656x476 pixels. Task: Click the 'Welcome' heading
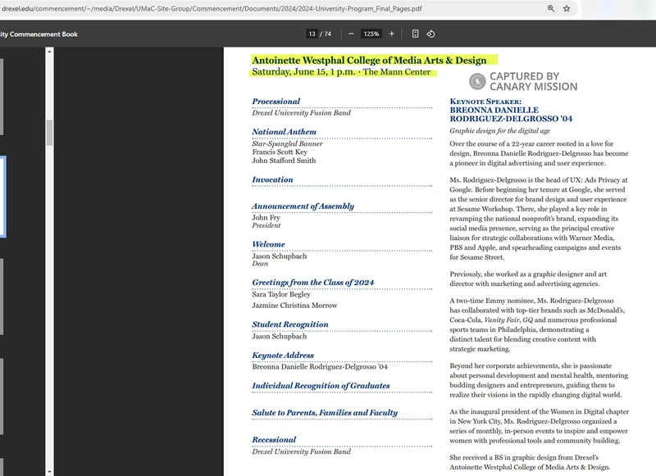tap(268, 244)
